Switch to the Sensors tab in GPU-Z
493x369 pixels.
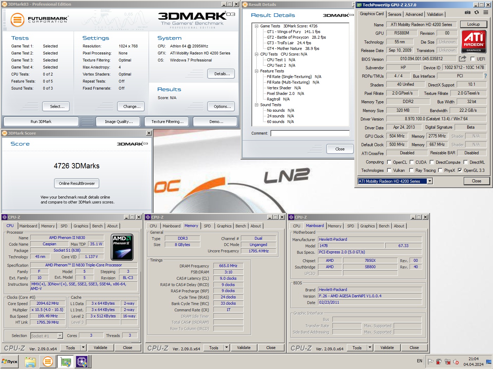coord(395,14)
